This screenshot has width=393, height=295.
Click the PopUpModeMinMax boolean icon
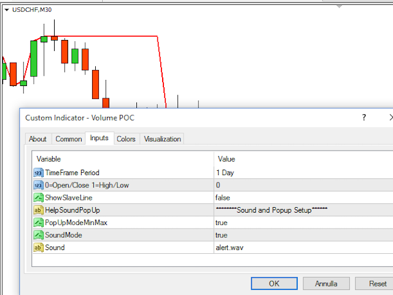coord(38,222)
